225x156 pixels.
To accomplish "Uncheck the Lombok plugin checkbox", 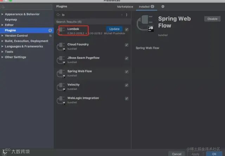I will point(127,29).
